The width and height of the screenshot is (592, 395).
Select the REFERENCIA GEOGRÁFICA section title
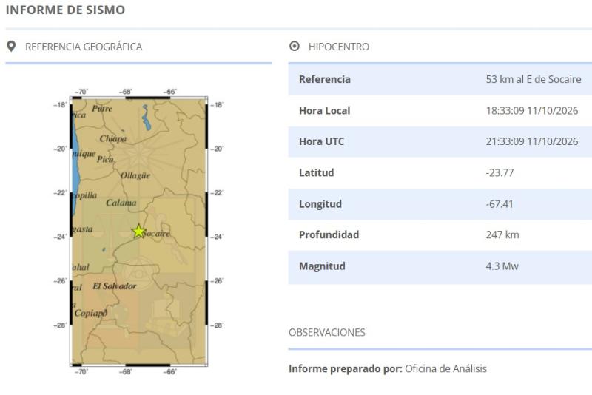pyautogui.click(x=84, y=47)
